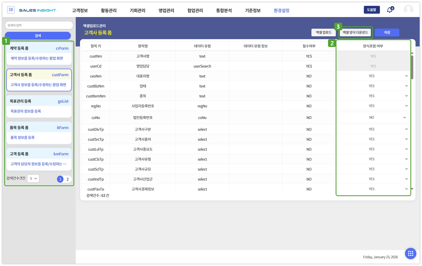This screenshot has height=266, width=422.
Task: Click the table scrollbar up arrow
Action: click(x=412, y=53)
